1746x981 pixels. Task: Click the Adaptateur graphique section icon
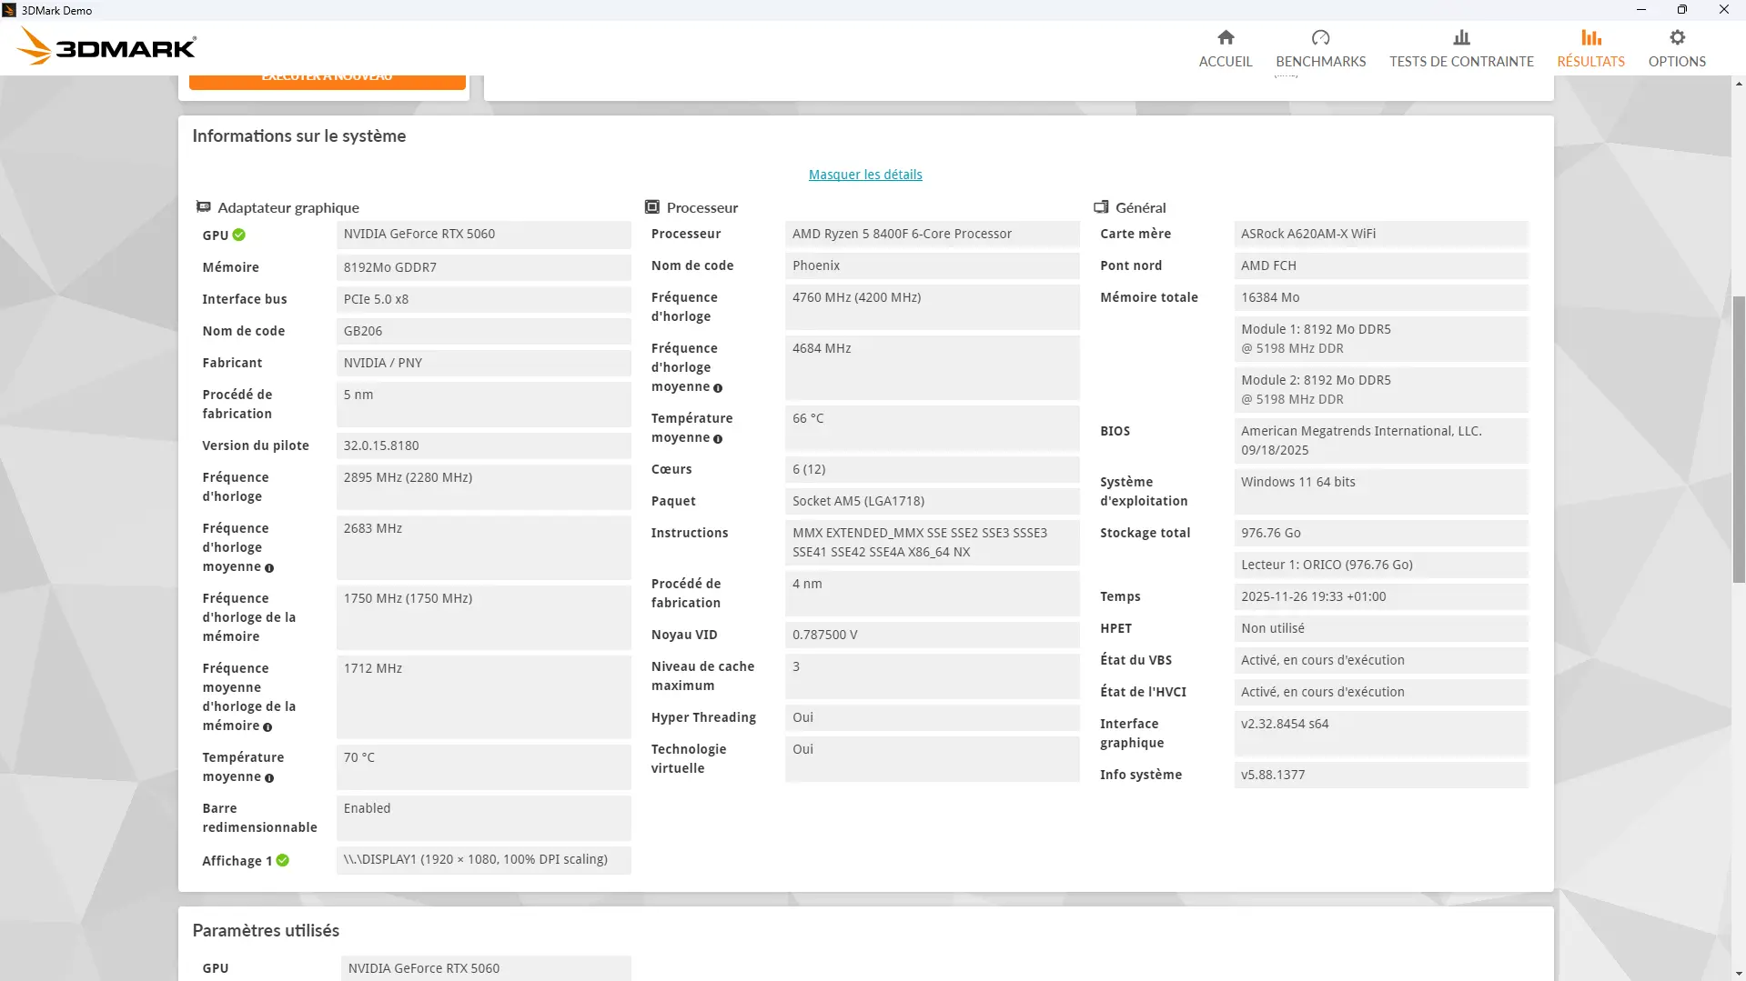pyautogui.click(x=204, y=207)
